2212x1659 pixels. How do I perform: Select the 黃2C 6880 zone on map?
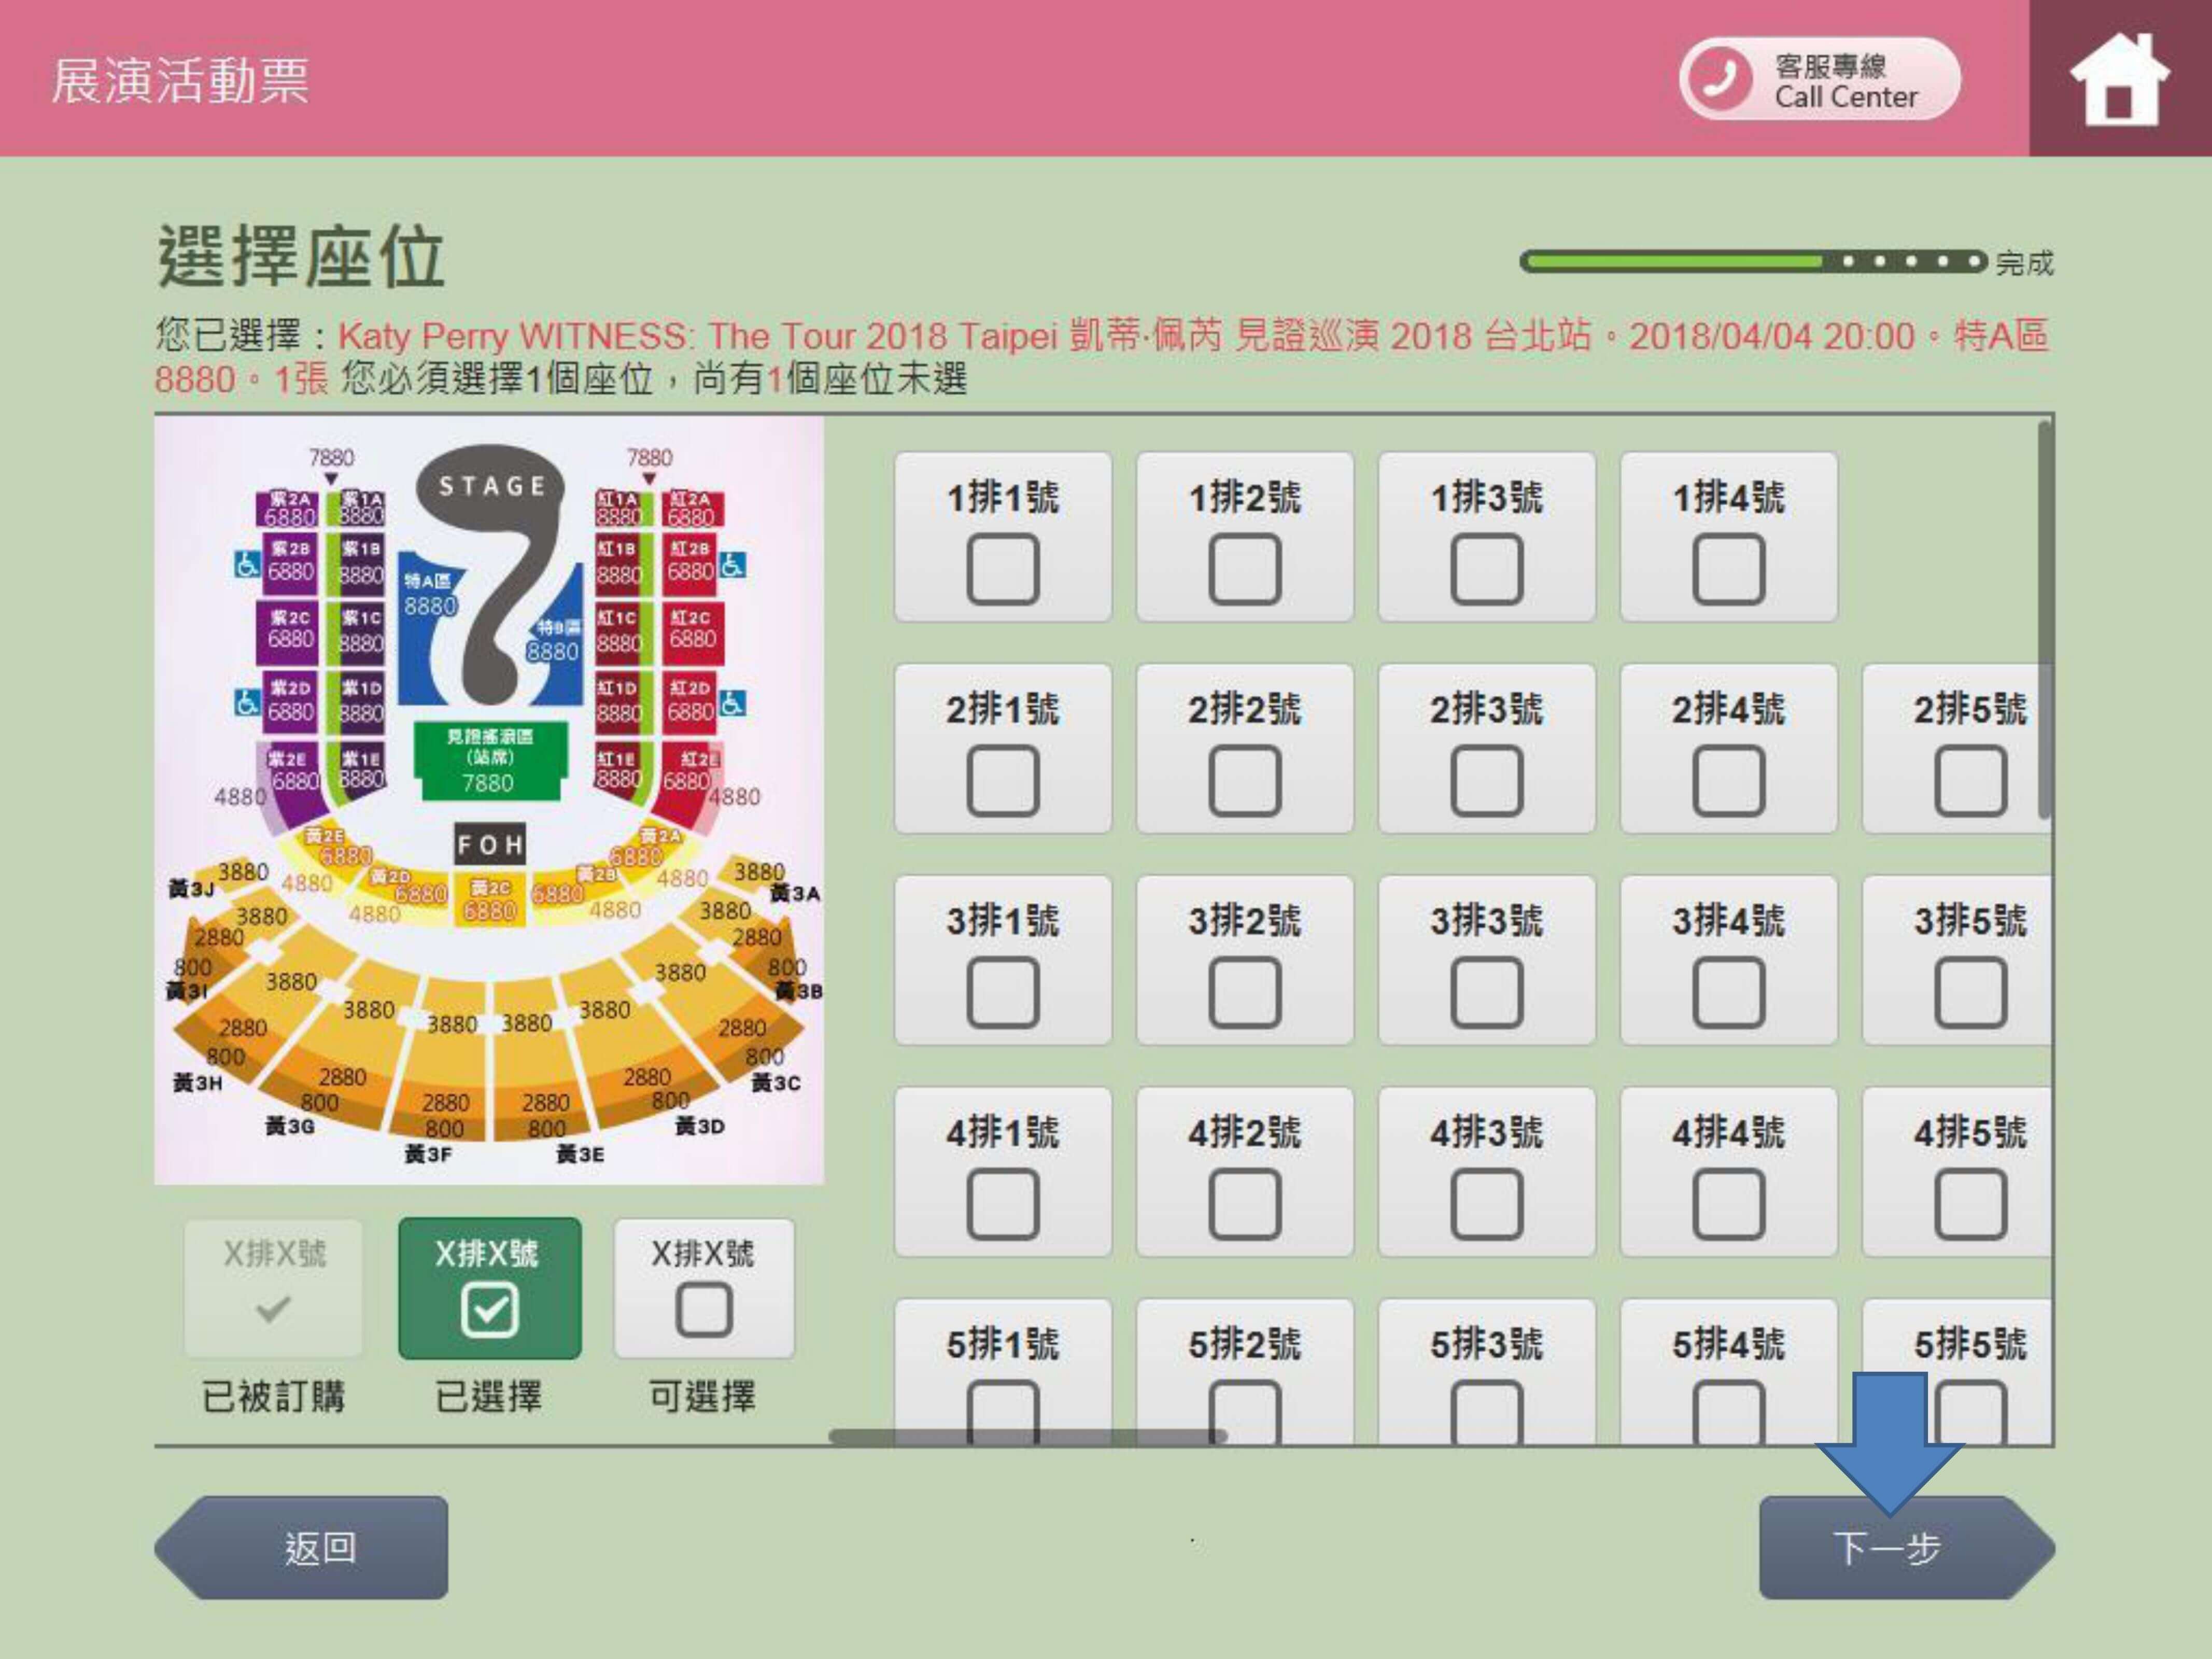coord(490,900)
